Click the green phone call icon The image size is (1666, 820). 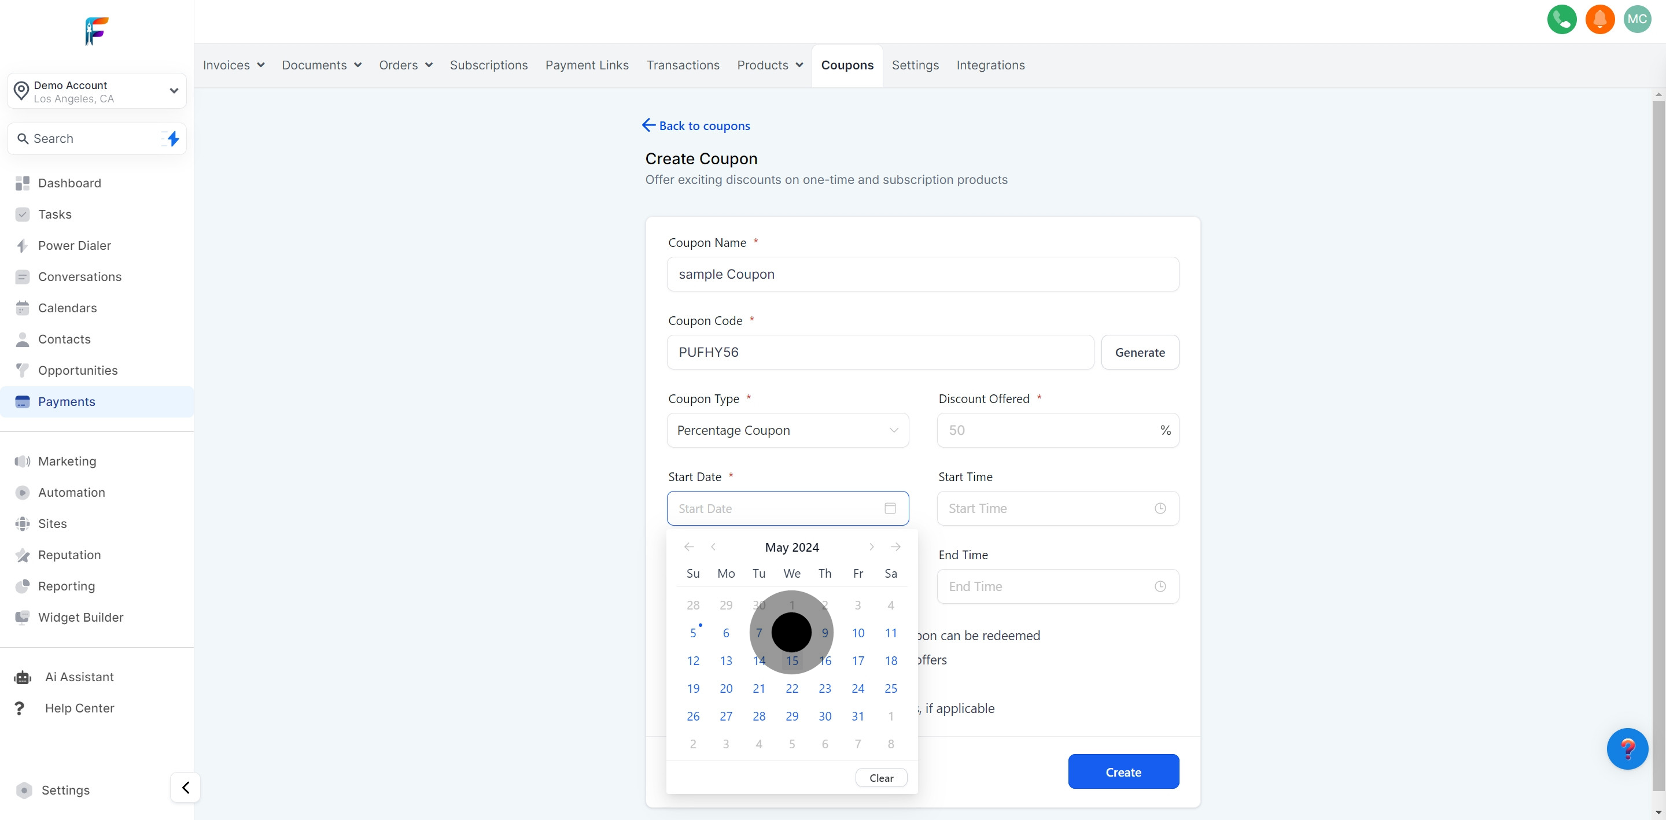tap(1561, 20)
